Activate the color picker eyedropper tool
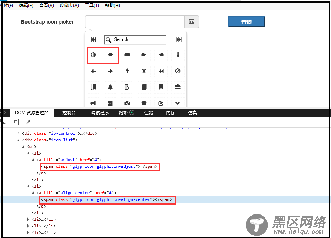 pyautogui.click(x=28, y=122)
